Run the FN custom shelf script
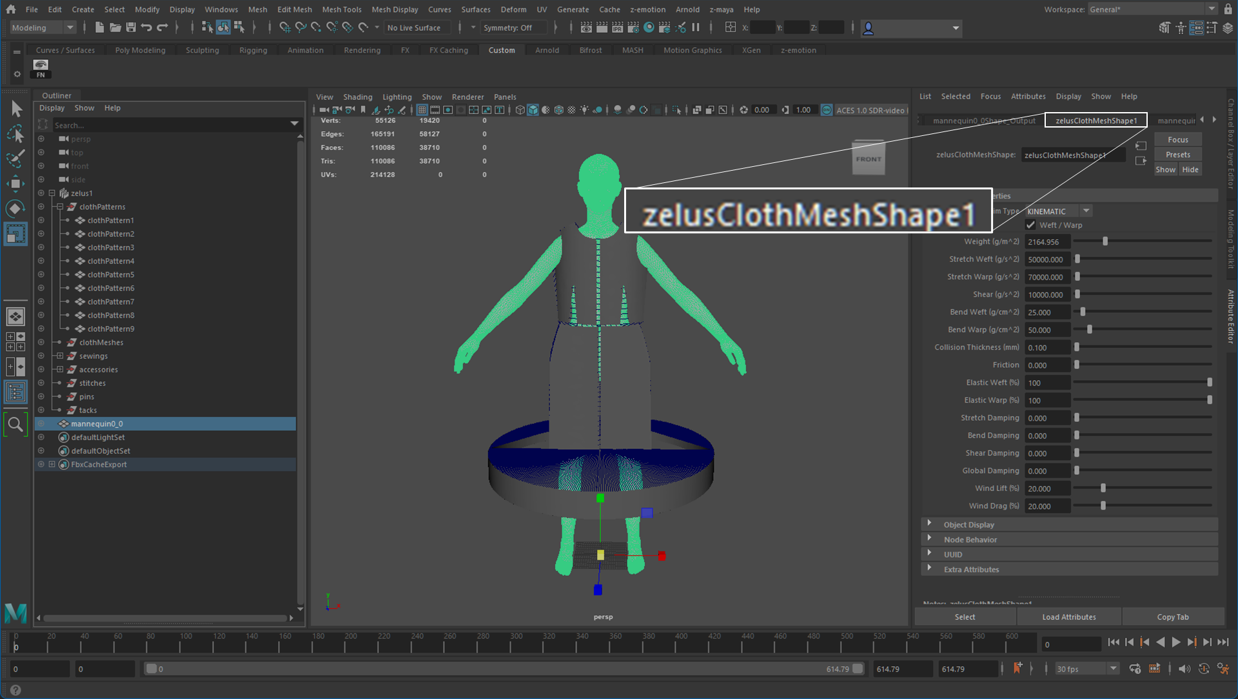1238x699 pixels. (41, 68)
